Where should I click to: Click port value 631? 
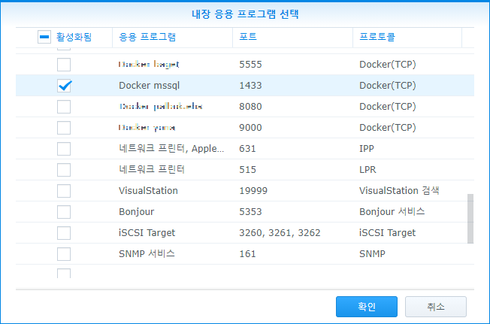tap(247, 149)
